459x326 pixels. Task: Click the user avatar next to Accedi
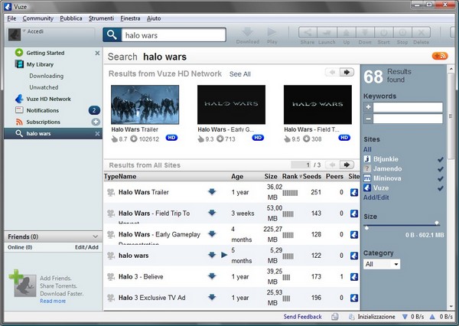tap(15, 35)
